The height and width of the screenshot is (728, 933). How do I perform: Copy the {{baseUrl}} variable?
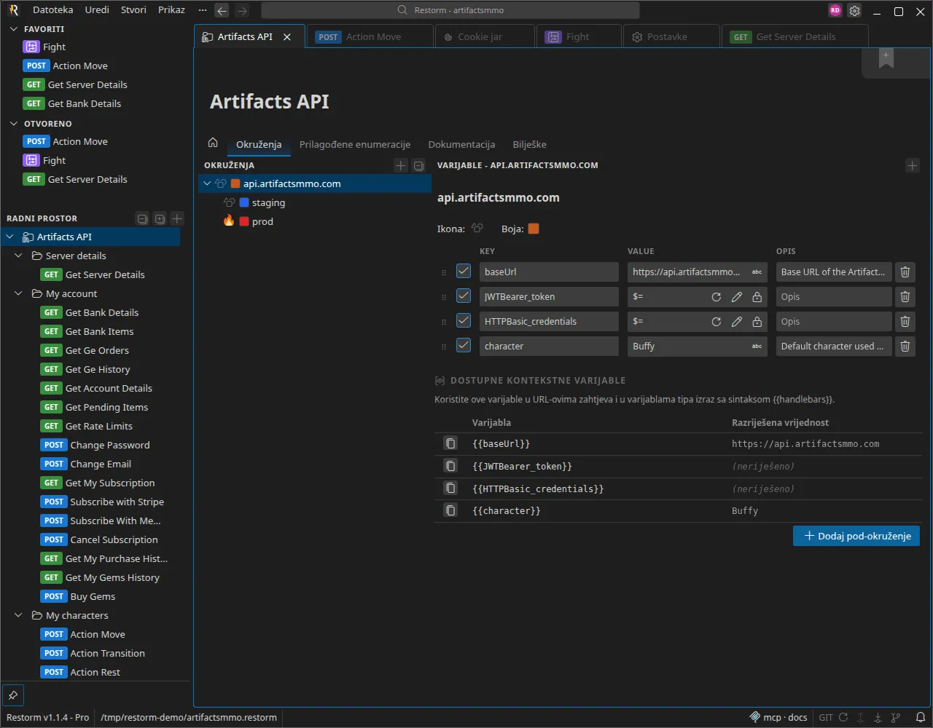coord(450,443)
